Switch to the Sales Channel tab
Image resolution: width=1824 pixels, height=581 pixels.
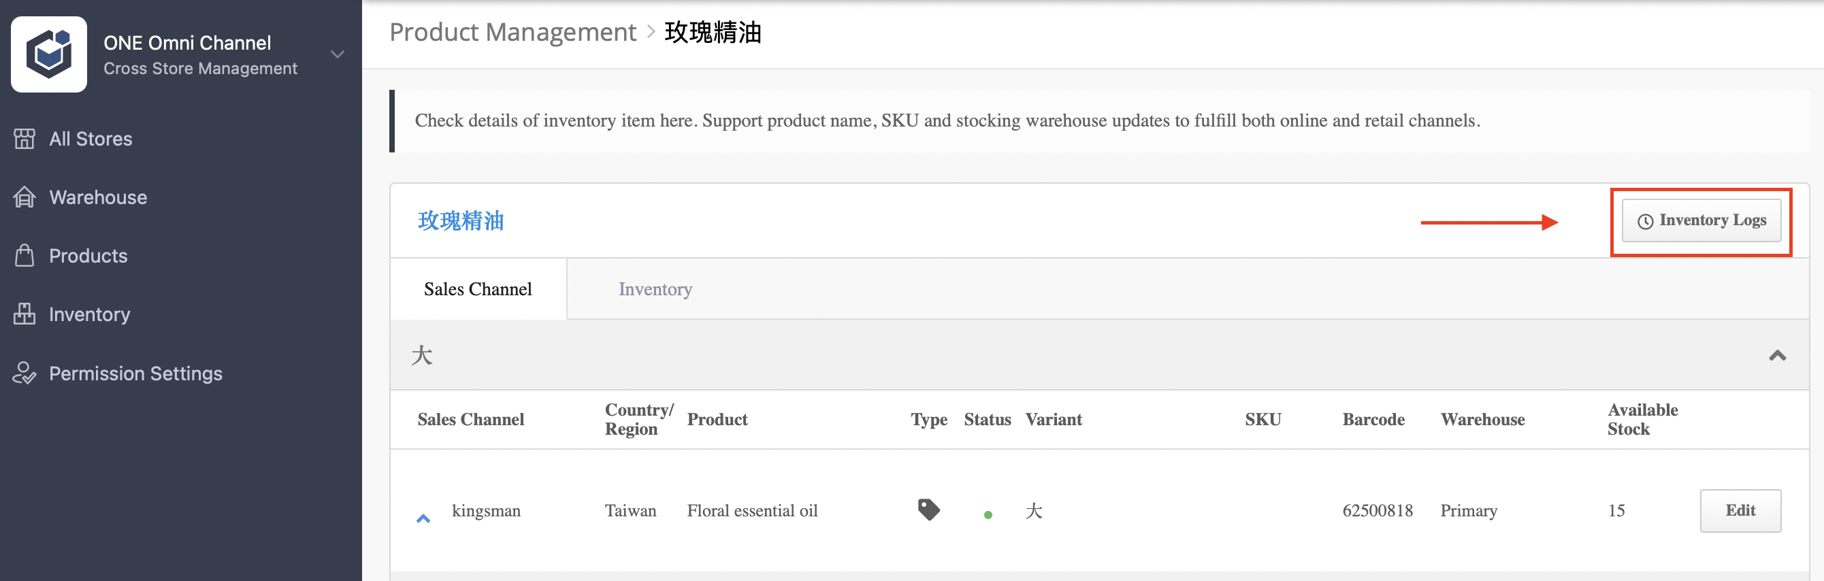[x=478, y=288]
